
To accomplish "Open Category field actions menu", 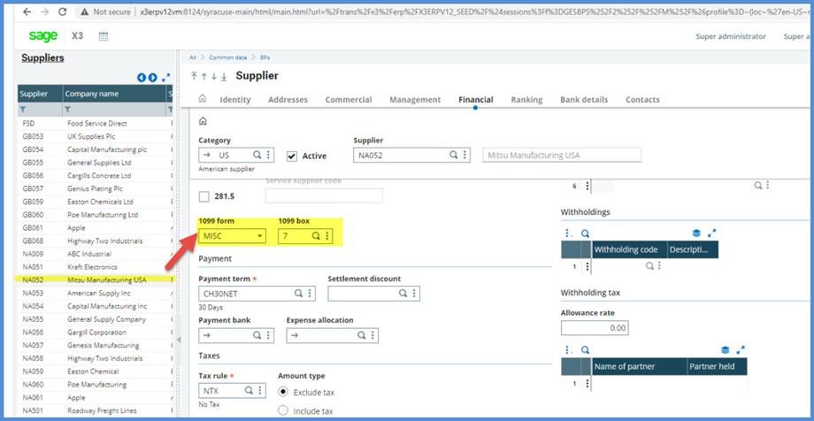I will [268, 155].
